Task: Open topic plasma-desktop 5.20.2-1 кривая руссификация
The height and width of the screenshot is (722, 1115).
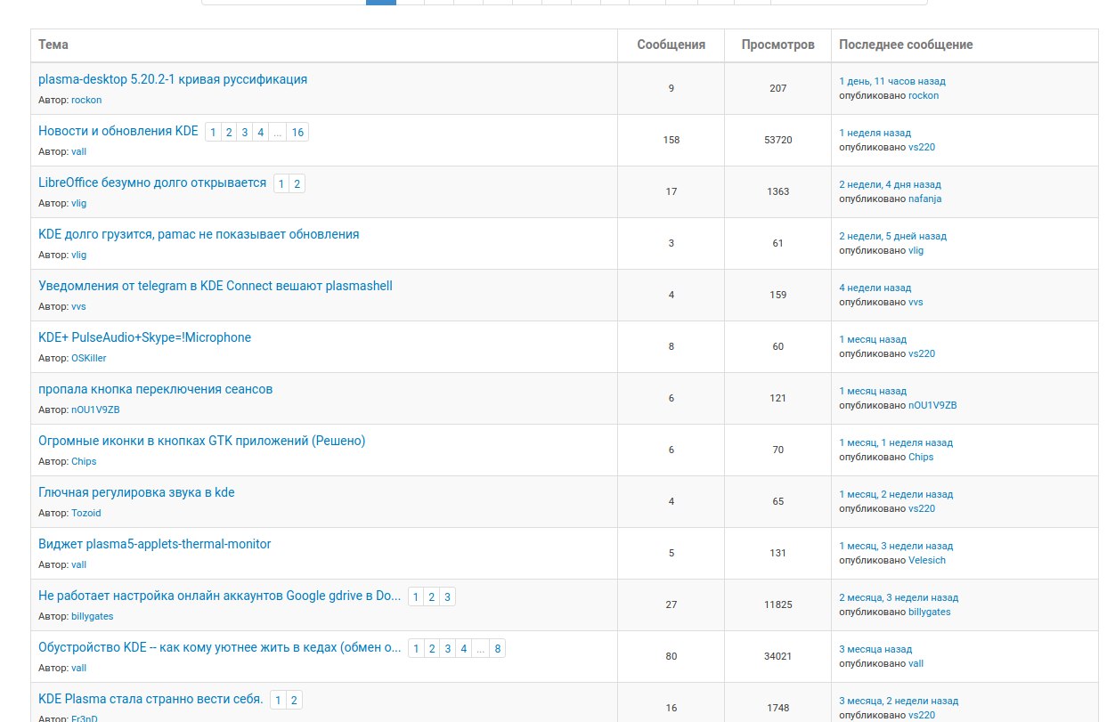Action: [173, 79]
